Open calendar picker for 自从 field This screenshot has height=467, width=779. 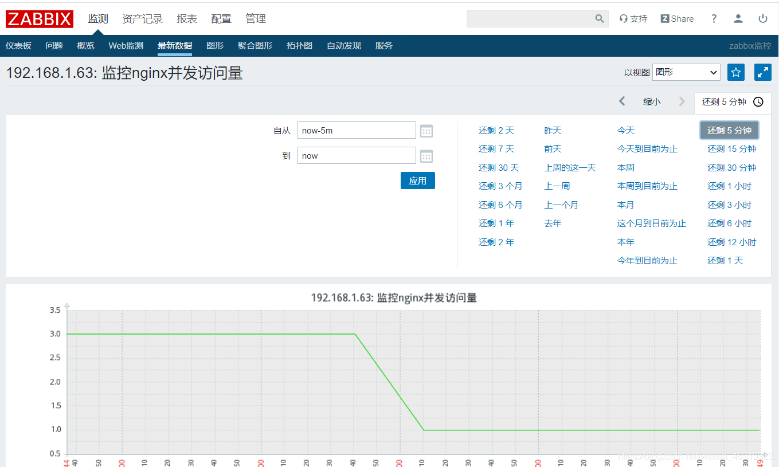click(426, 131)
